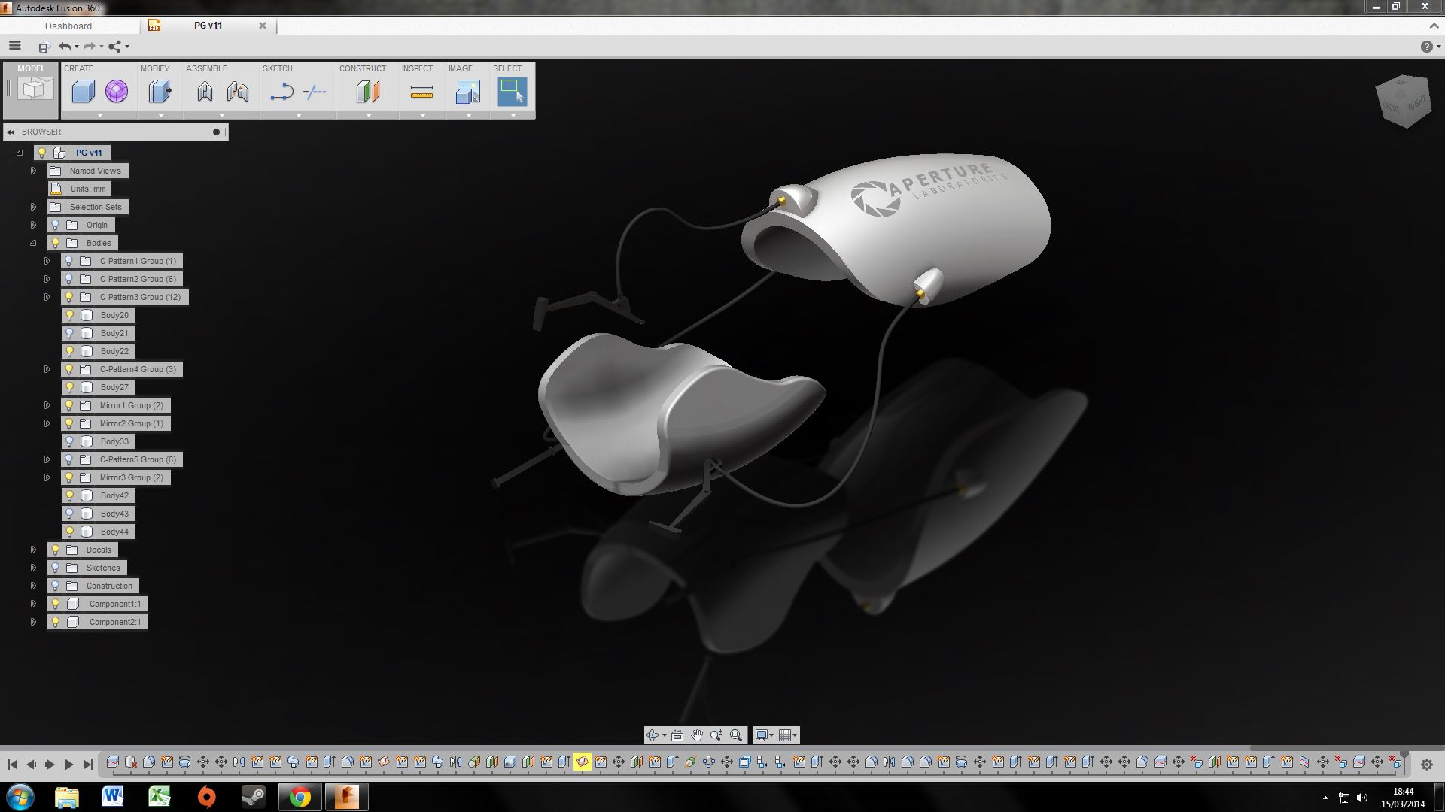Viewport: 1445px width, 812px height.
Task: Expand C-Pattern1 Group (1)
Action: (47, 261)
